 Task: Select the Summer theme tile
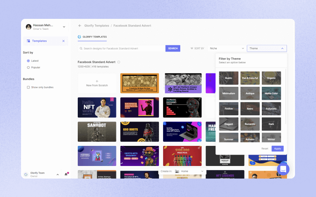point(229,137)
